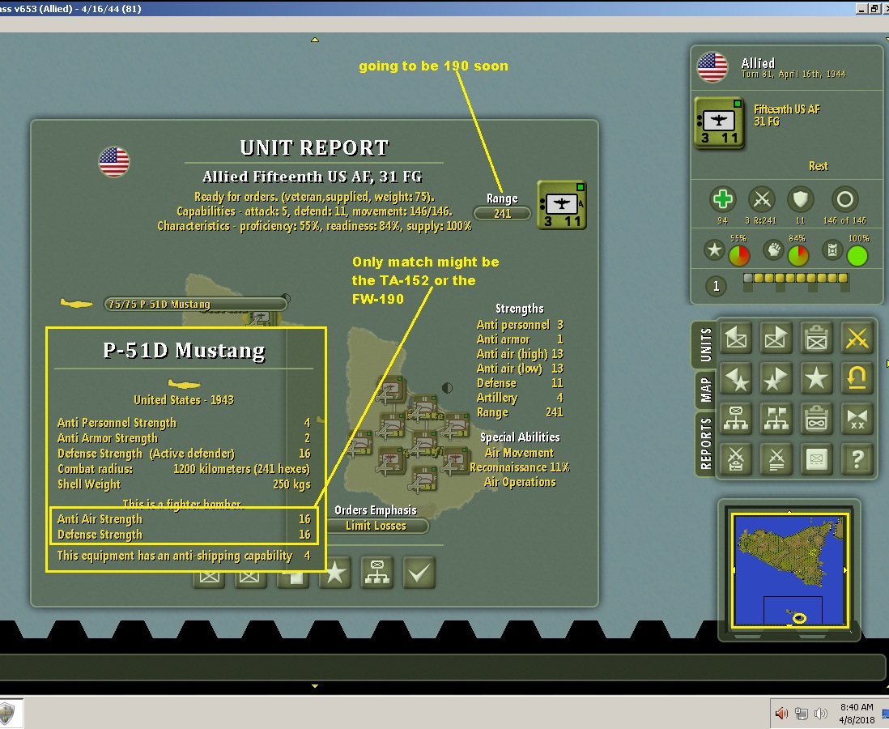Click the Limit Losses orders emphasis button
The image size is (889, 729).
point(376,526)
